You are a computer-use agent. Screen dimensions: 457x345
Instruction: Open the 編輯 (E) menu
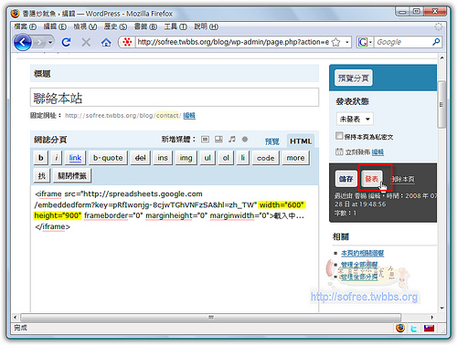coord(55,26)
